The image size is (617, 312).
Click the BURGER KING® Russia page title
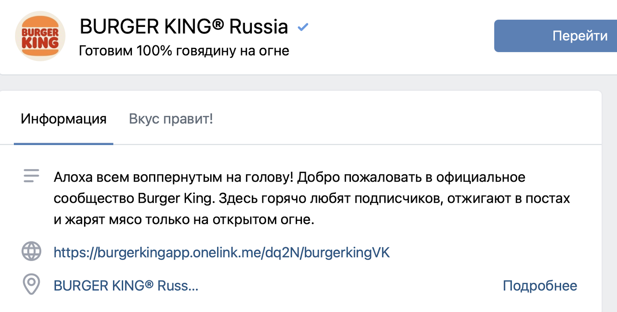point(184,27)
